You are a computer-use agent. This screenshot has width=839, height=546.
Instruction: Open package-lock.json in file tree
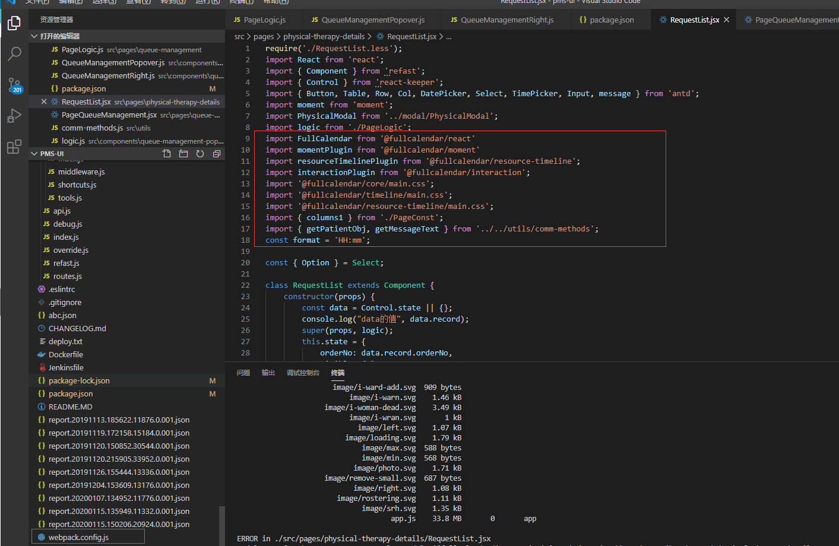(x=126, y=381)
